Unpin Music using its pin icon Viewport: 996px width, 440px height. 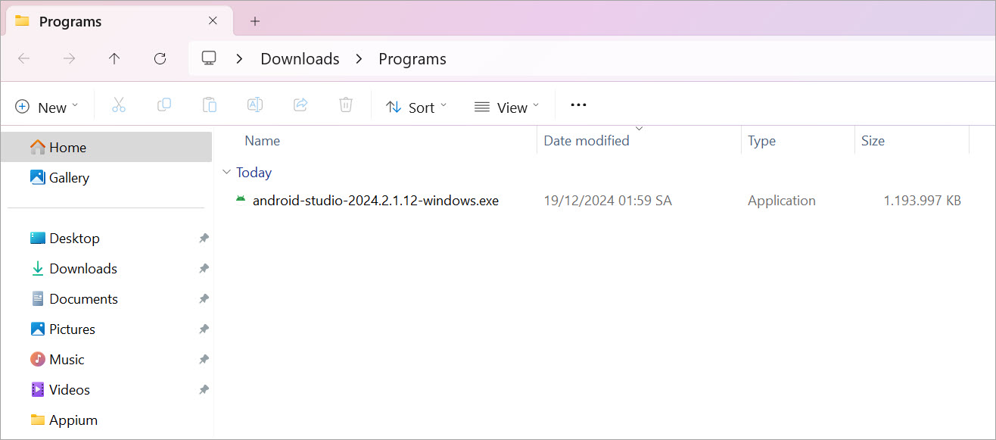point(204,359)
